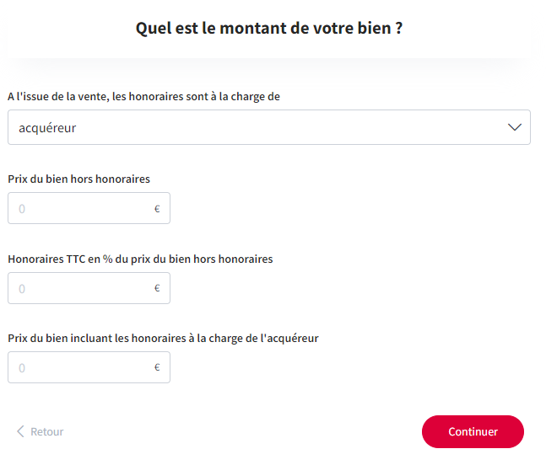The width and height of the screenshot is (546, 465).
Task: Go back via the Retour link
Action: pos(46,432)
